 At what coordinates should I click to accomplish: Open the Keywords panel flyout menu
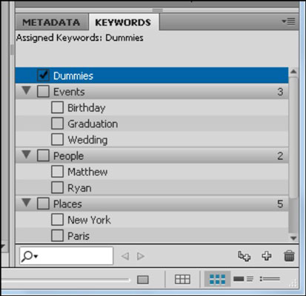288,21
